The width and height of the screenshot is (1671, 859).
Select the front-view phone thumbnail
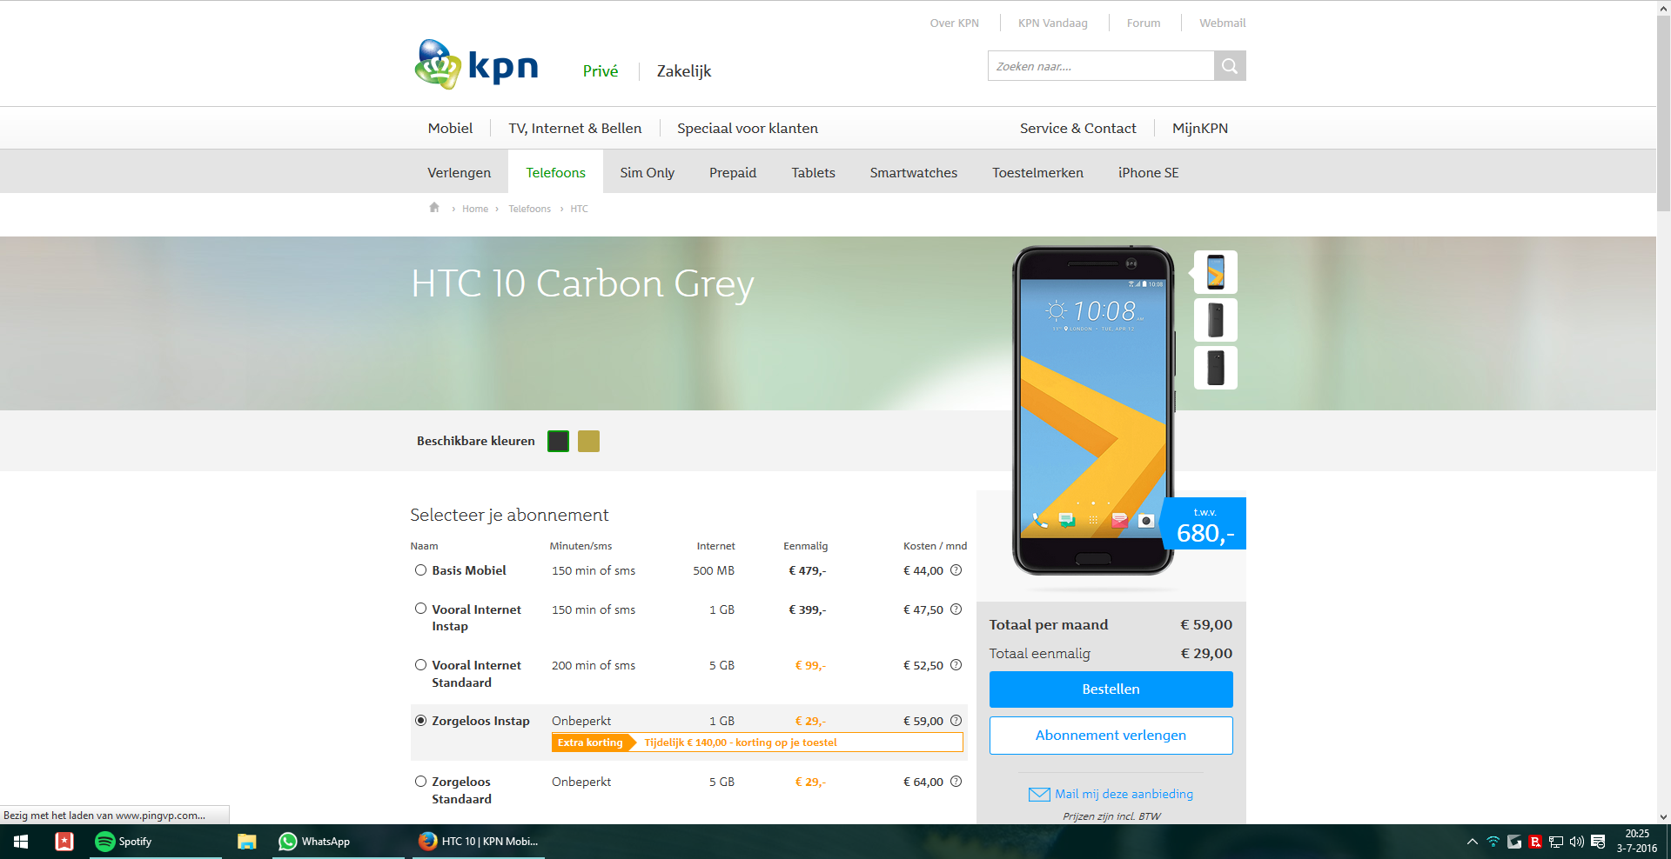1216,272
